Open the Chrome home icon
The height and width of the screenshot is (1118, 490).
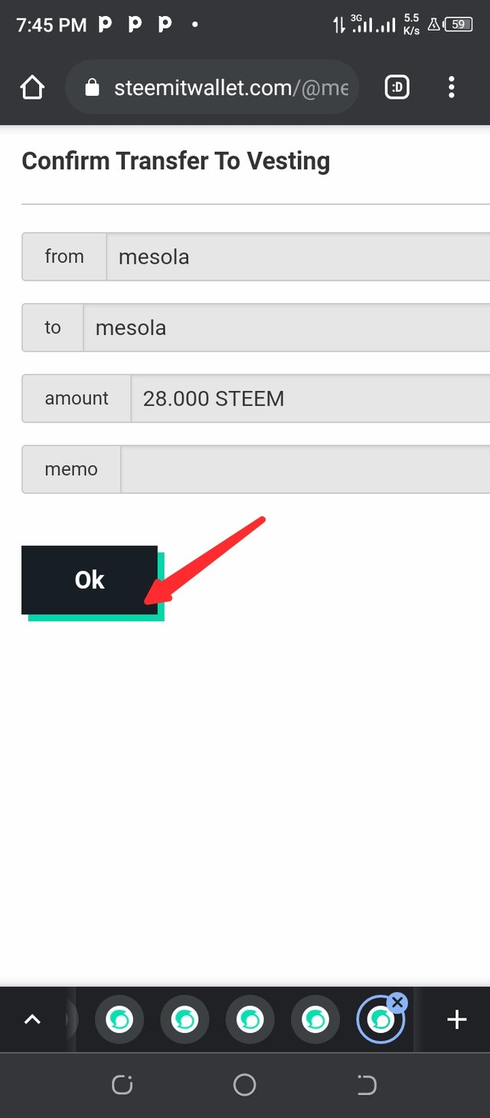tap(32, 87)
